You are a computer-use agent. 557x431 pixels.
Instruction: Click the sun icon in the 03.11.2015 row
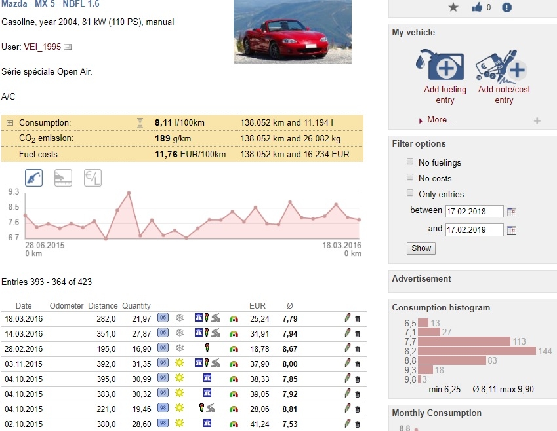(x=180, y=362)
